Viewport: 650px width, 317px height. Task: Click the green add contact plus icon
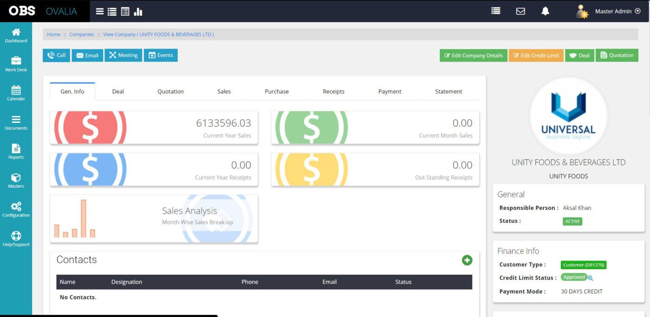pyautogui.click(x=467, y=260)
